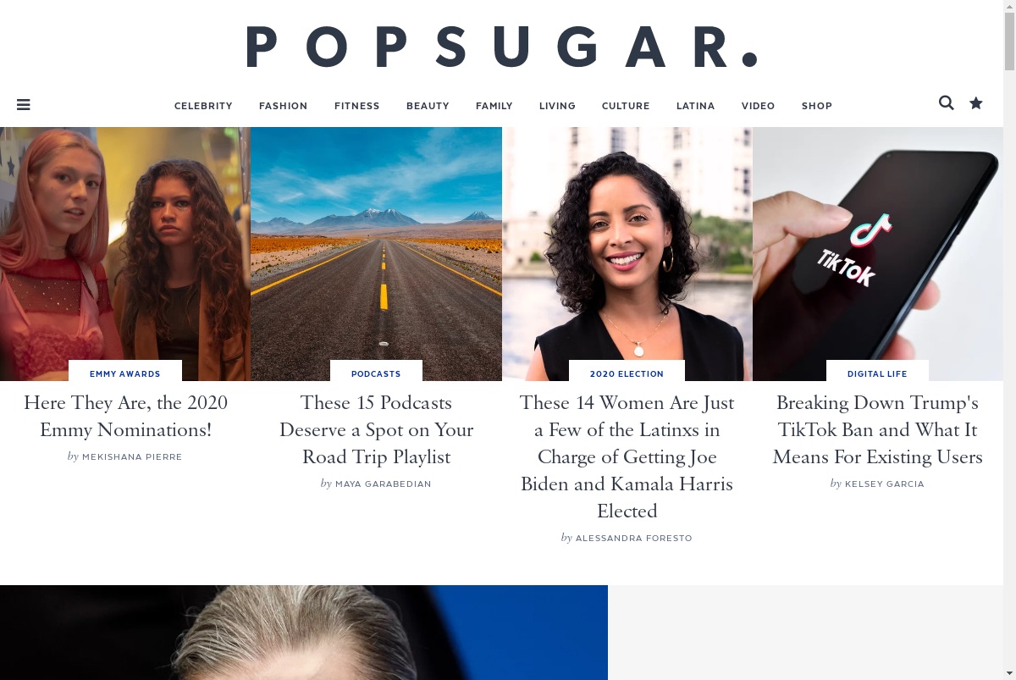Open the TikTok phone thumbnail
1016x680 pixels.
click(878, 254)
